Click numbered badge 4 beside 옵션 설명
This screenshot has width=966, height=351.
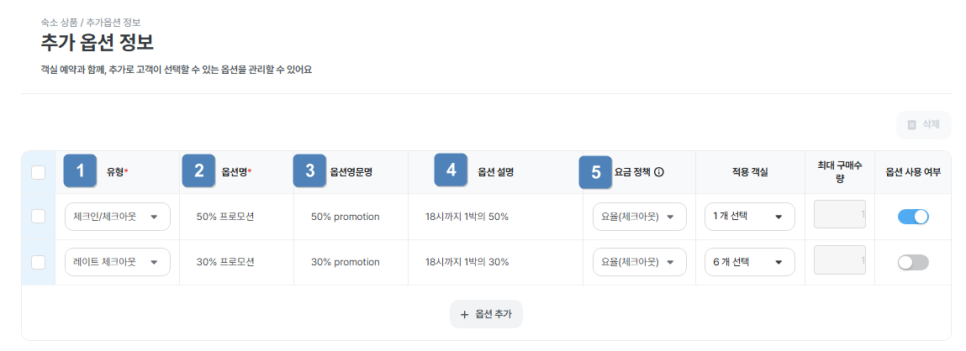click(451, 170)
